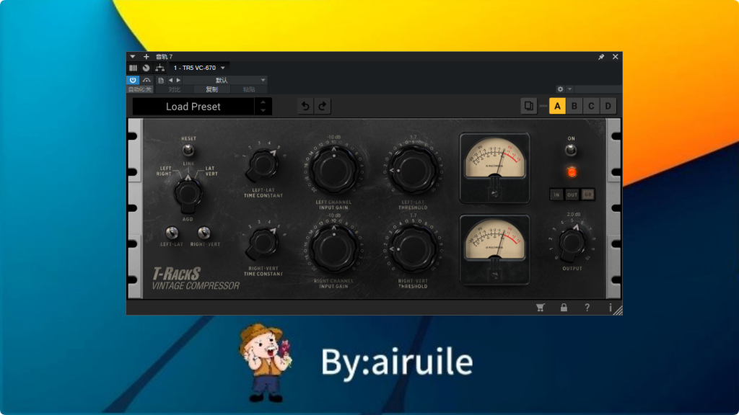Open the gear settings icon in the header
The image size is (739, 415).
pyautogui.click(x=560, y=89)
